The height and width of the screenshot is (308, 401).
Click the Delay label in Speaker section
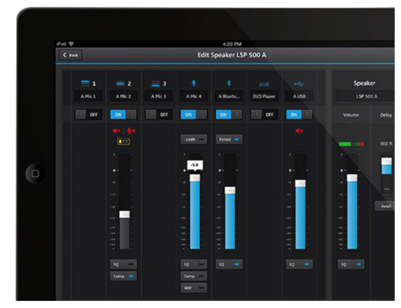coord(386,115)
